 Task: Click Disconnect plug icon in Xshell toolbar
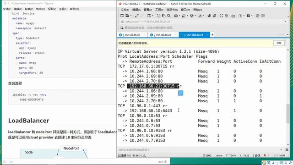click(137, 16)
